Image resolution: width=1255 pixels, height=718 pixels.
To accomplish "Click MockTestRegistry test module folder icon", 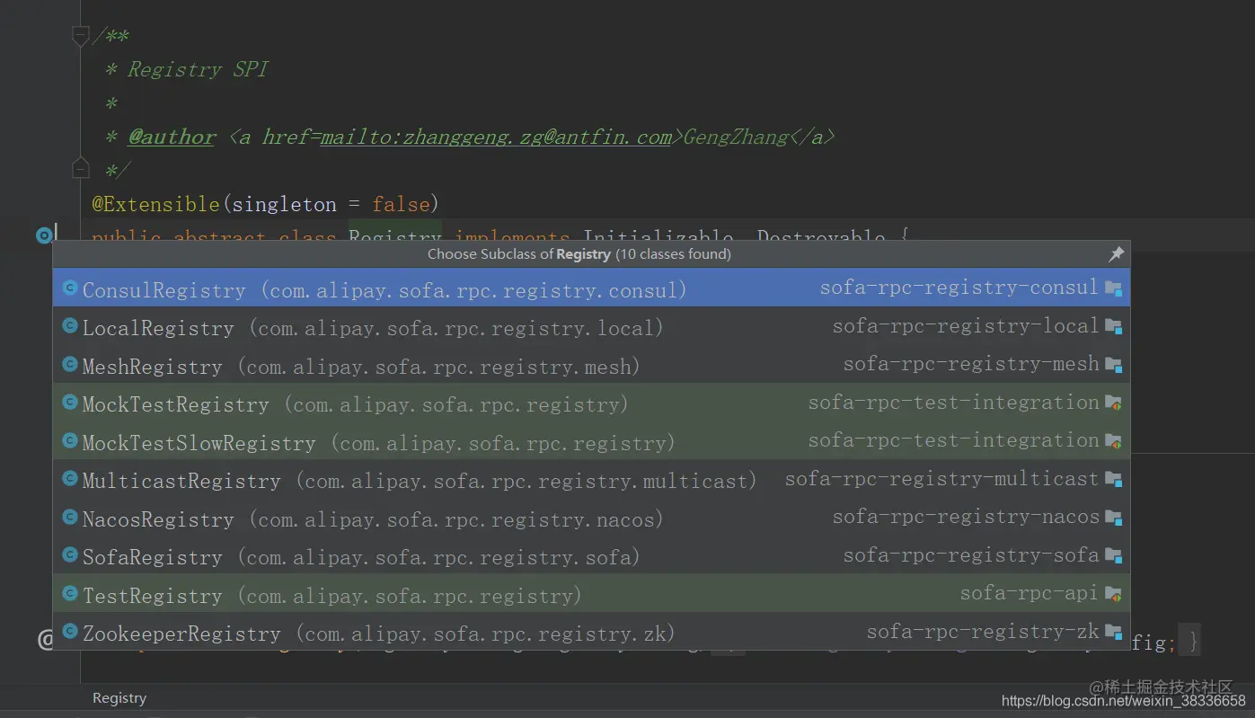I will click(1114, 403).
